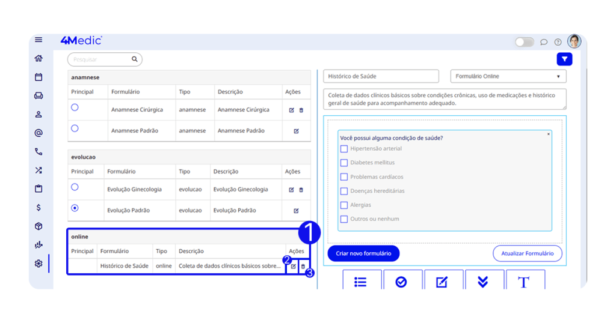Image resolution: width=616 pixels, height=323 pixels.
Task: Click the Atualizar Formulário button
Action: click(x=527, y=253)
